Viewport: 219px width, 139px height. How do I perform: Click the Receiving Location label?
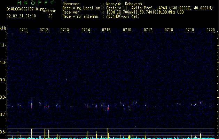coord(81,8)
